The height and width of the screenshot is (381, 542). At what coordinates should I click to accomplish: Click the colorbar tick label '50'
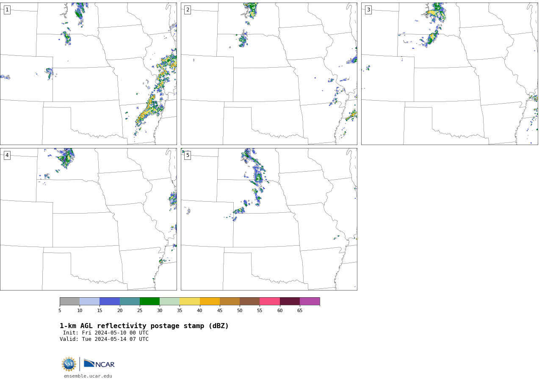tap(240, 311)
